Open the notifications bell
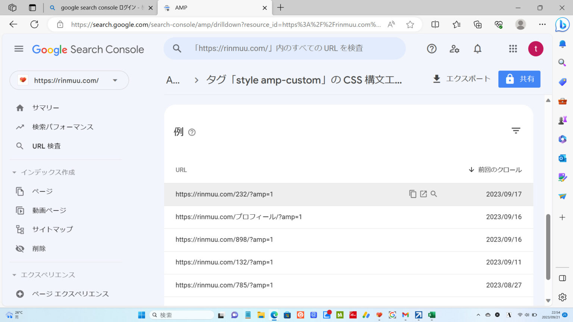573x322 pixels. pos(477,48)
